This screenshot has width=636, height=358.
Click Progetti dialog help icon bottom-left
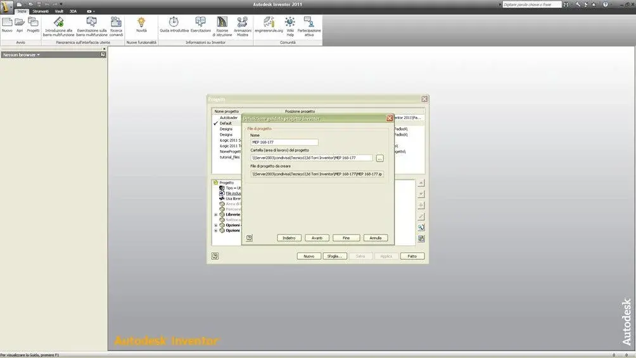pos(215,256)
